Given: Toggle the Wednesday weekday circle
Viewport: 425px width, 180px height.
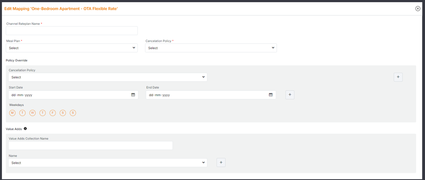Looking at the screenshot, I should tap(33, 113).
